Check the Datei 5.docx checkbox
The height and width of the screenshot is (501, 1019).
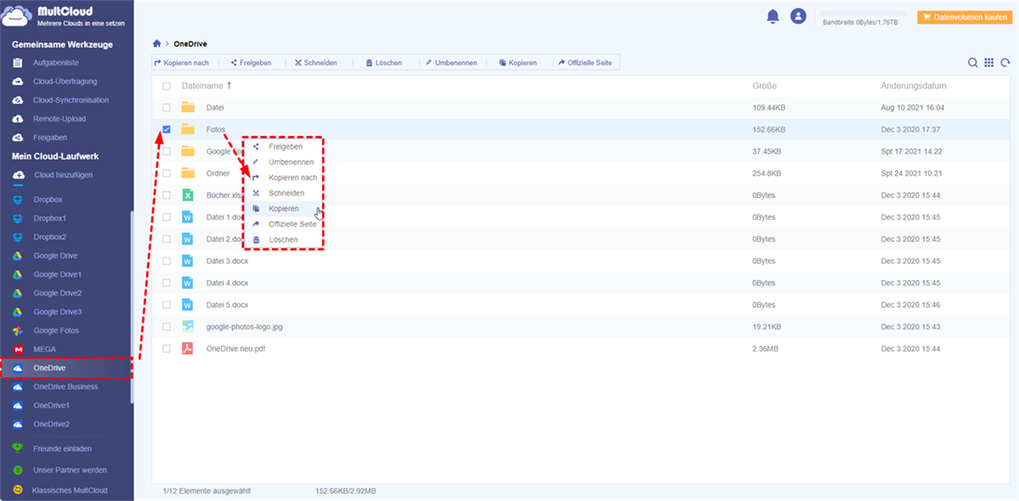click(167, 304)
